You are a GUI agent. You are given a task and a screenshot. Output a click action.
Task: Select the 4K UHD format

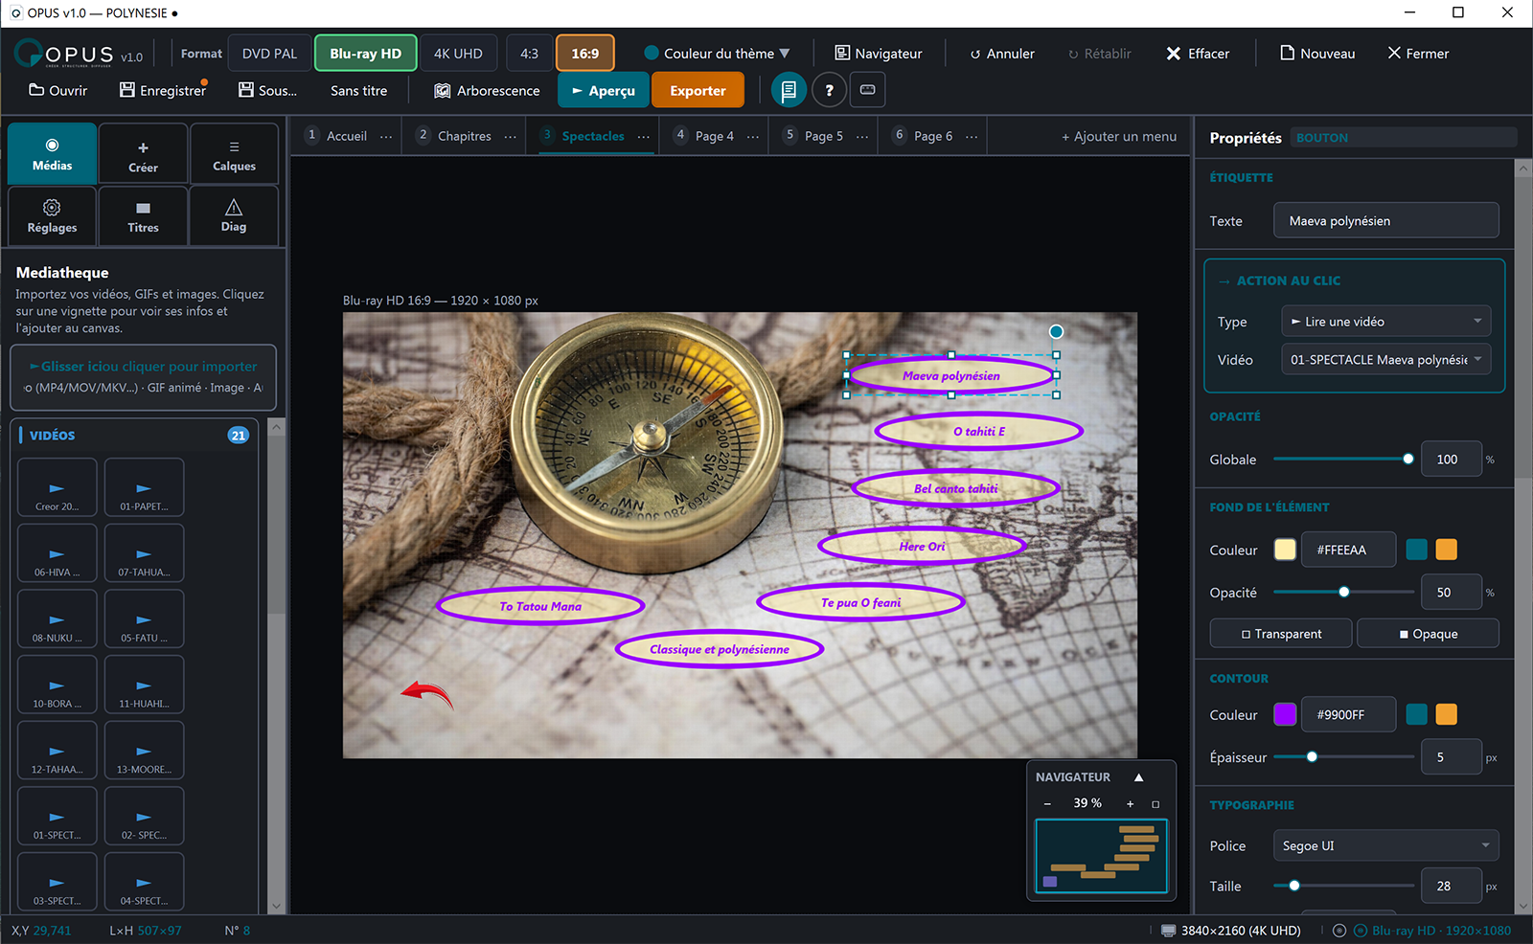[x=458, y=54]
